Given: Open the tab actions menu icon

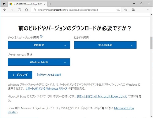Looking at the screenshot, I should pos(4,4).
